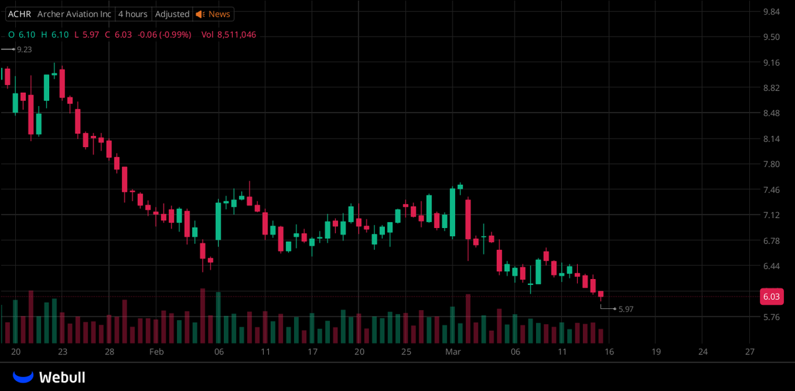Click the 16 date axis label
Screen dimensions: 795x391
coord(609,352)
